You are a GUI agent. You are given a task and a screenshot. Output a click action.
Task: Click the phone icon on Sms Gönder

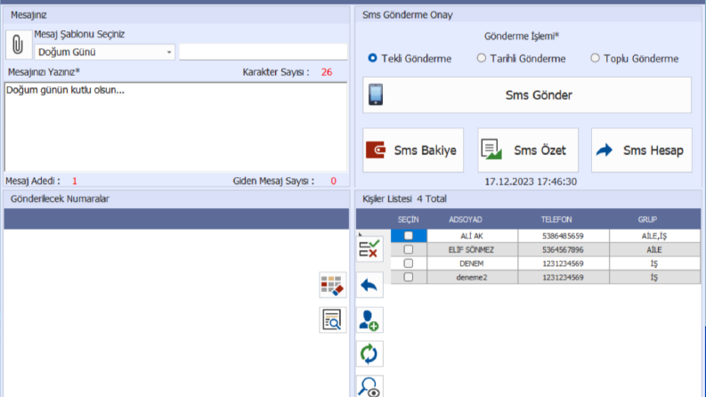[376, 94]
